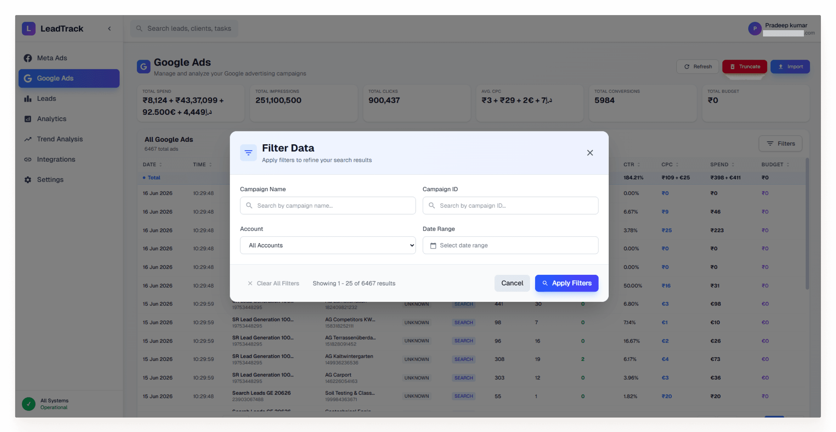Open Analytics in sidebar

[69, 119]
